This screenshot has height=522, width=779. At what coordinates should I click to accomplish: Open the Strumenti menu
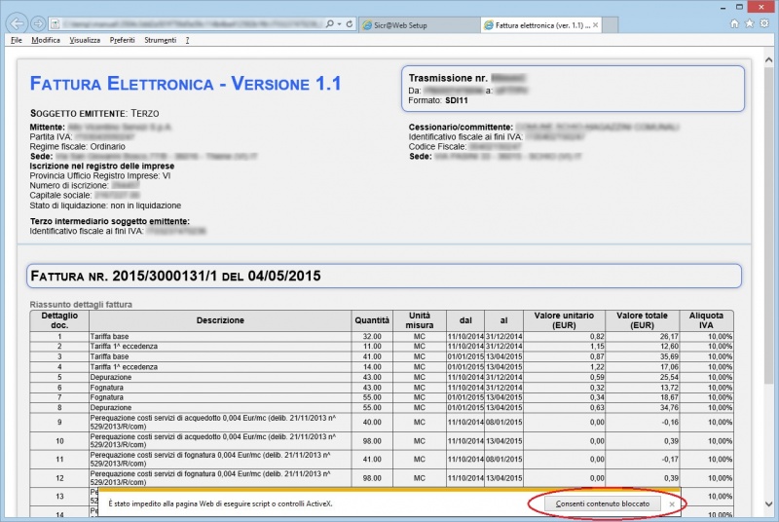tap(160, 40)
